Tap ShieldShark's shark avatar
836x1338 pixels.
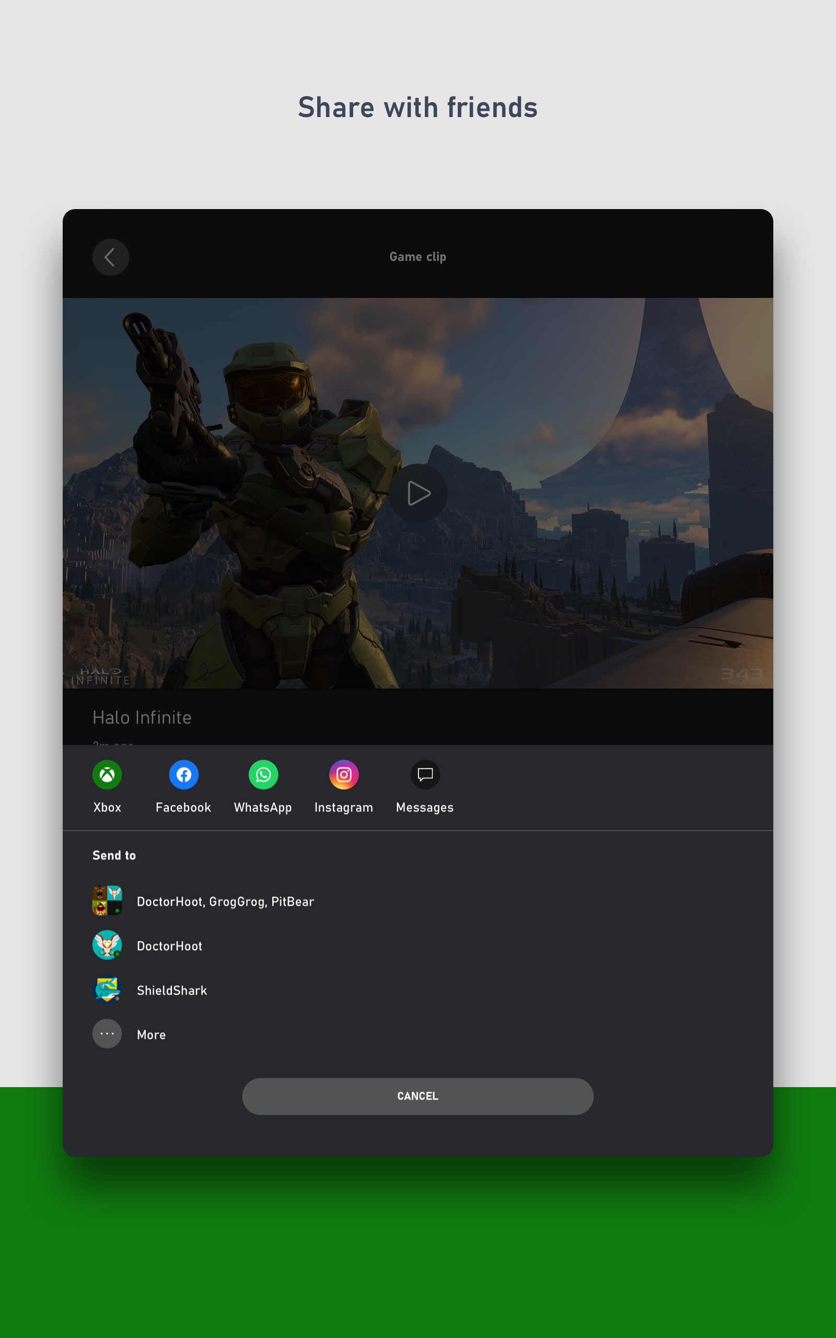click(107, 989)
